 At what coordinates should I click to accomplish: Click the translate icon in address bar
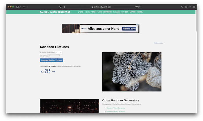coord(136,7)
